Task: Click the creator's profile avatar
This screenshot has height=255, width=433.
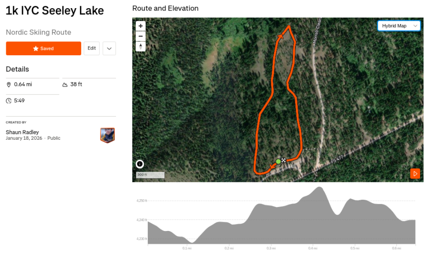Action: click(107, 135)
